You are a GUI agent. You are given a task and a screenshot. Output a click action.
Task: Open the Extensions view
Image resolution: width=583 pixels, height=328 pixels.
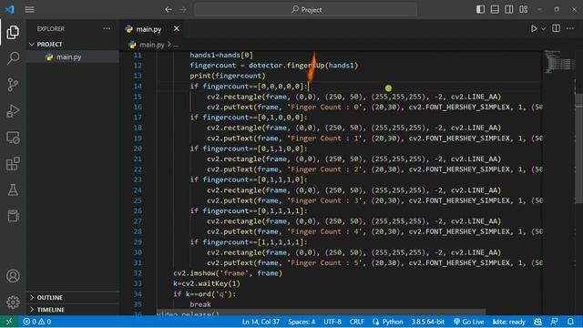13,164
